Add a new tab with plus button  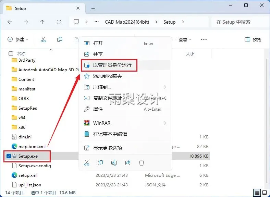(93, 8)
